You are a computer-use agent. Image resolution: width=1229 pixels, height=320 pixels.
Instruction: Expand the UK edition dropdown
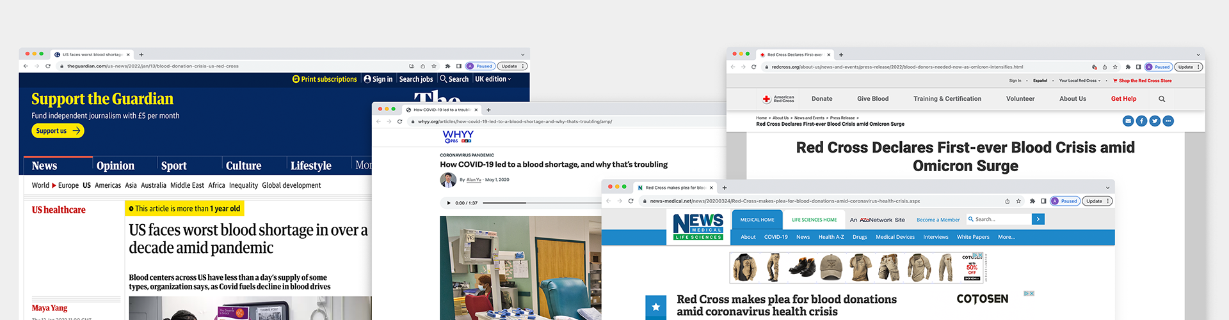click(x=493, y=79)
